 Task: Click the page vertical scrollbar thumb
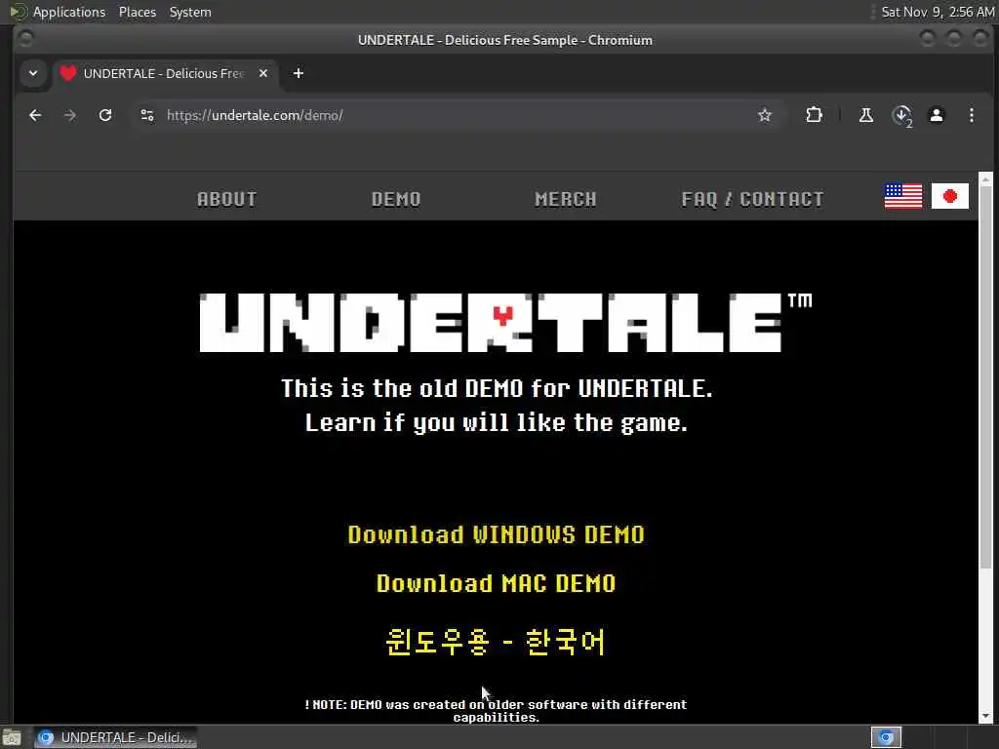(985, 375)
